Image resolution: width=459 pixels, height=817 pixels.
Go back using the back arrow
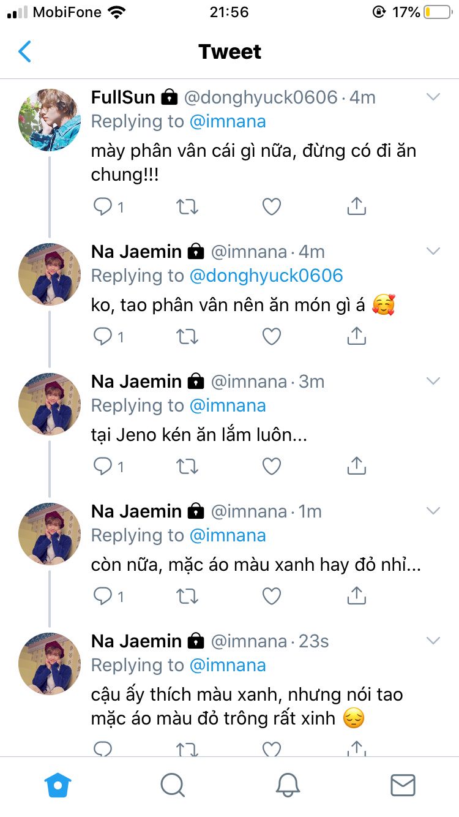pyautogui.click(x=24, y=52)
